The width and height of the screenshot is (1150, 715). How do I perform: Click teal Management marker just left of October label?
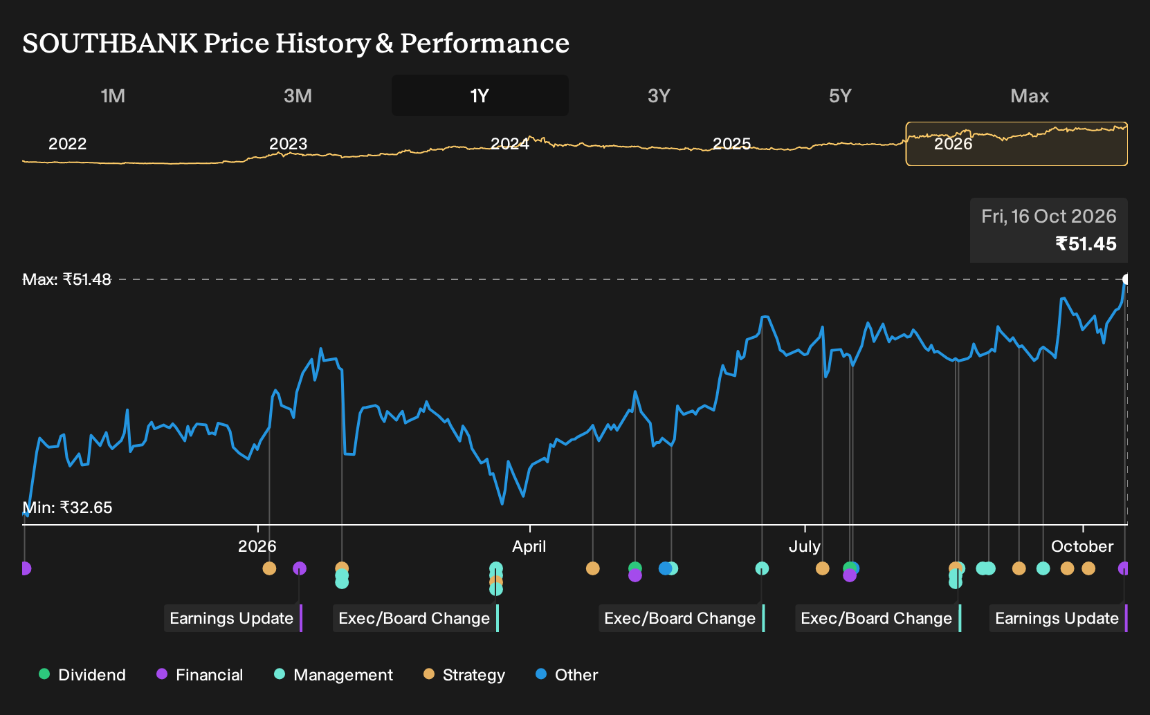(x=1043, y=568)
